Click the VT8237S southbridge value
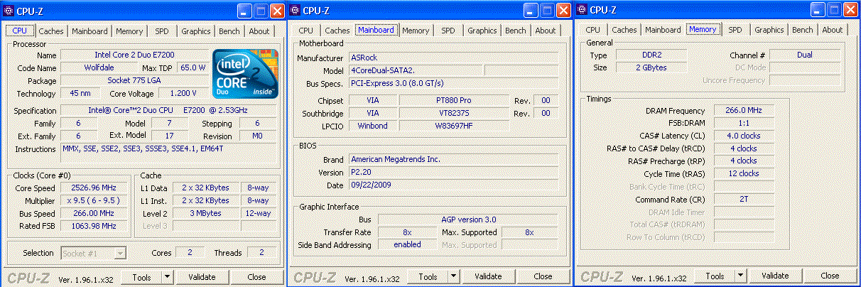Image resolution: width=861 pixels, height=287 pixels. click(x=453, y=113)
